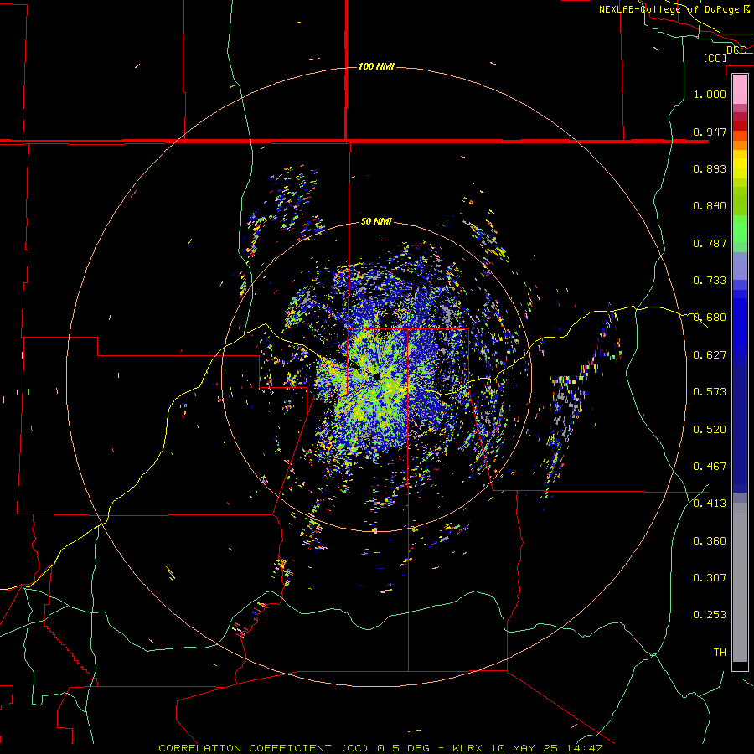
Task: Click the black radar site dot at center
Action: tap(376, 376)
